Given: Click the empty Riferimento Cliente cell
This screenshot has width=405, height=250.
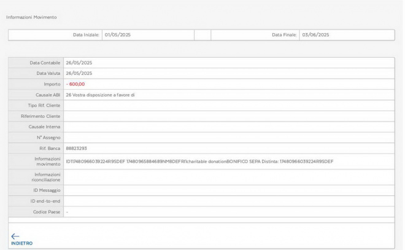Looking at the screenshot, I should (x=228, y=116).
